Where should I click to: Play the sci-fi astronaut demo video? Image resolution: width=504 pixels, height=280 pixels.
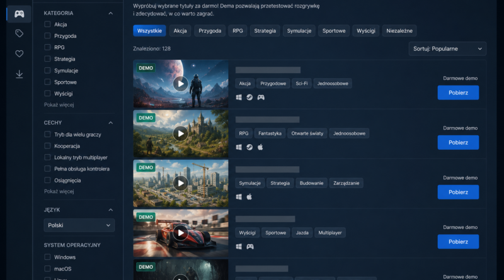181,84
